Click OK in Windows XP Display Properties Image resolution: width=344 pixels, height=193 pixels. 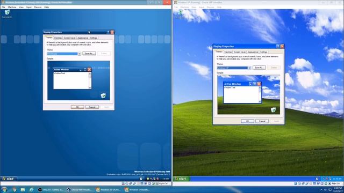tap(247, 121)
